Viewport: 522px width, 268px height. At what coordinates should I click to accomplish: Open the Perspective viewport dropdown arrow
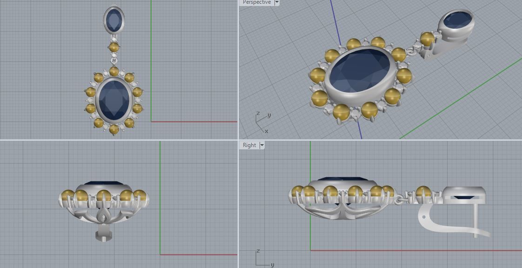276,2
